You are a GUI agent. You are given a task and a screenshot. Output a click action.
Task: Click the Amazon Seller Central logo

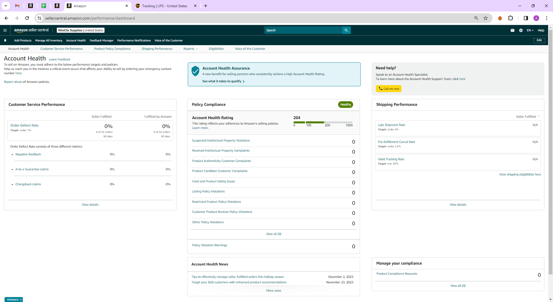(31, 30)
